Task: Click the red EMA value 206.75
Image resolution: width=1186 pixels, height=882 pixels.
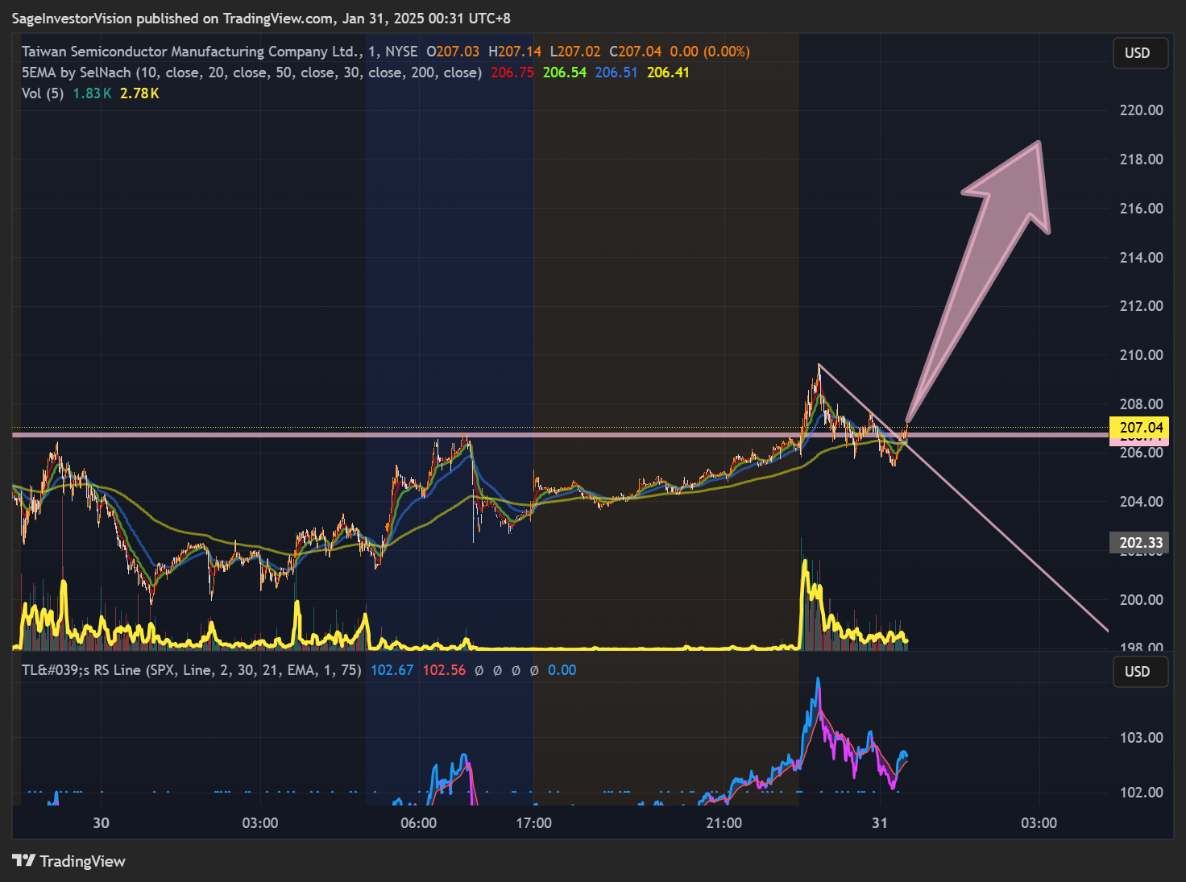Action: click(512, 72)
